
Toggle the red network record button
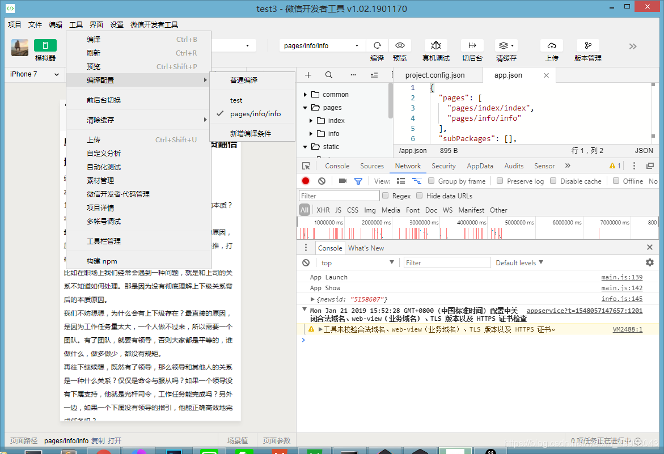point(306,181)
